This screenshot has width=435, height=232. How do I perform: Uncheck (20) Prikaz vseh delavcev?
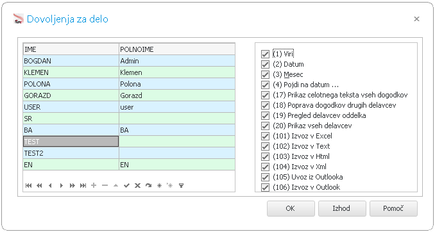[x=265, y=126]
